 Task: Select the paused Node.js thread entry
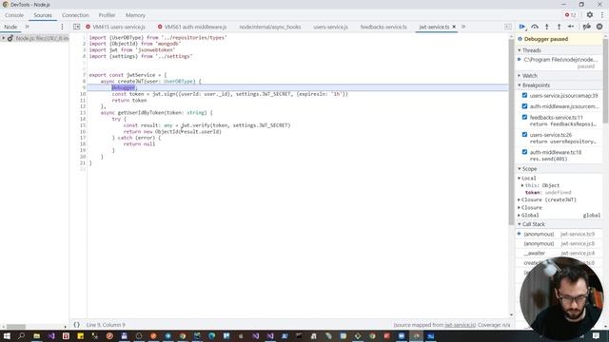pos(560,63)
